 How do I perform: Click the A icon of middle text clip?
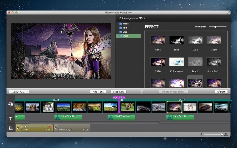[111, 117]
